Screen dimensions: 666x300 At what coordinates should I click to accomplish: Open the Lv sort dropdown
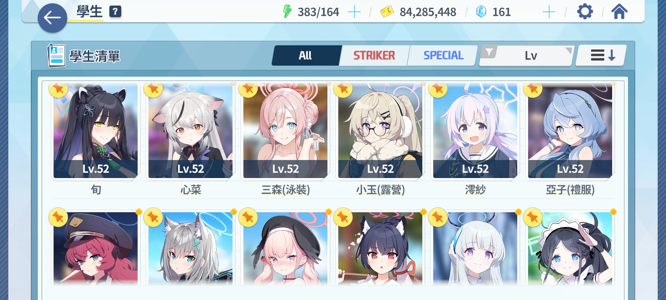[x=531, y=56]
